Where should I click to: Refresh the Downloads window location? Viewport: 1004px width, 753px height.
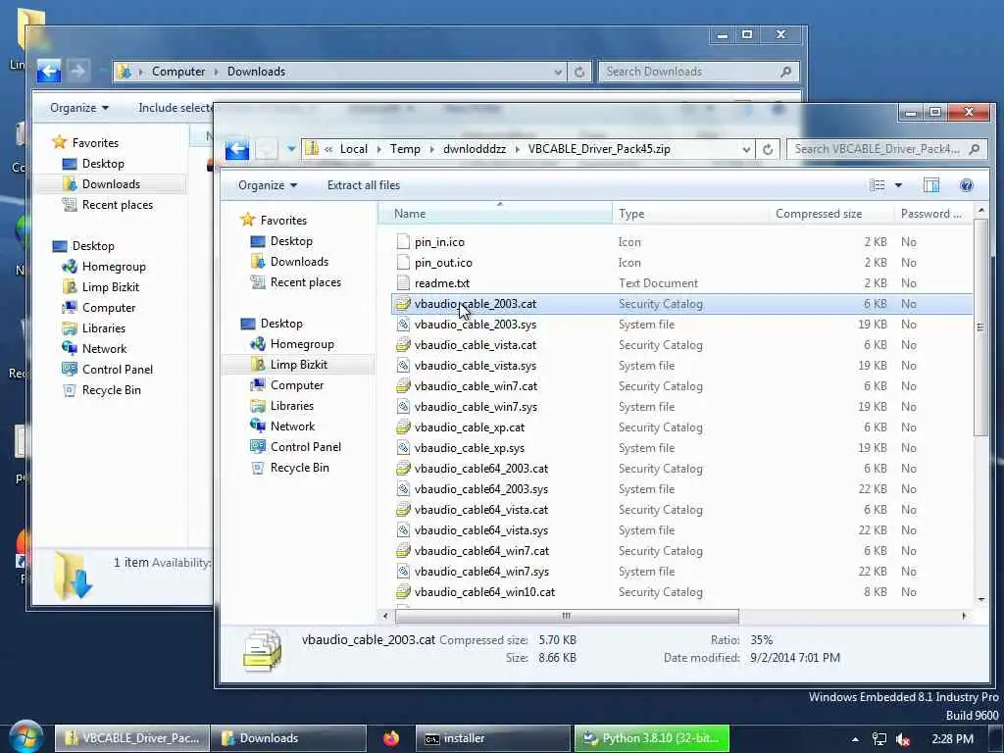click(579, 72)
